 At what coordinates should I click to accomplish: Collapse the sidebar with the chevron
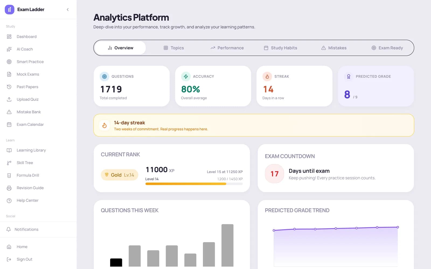click(x=68, y=9)
